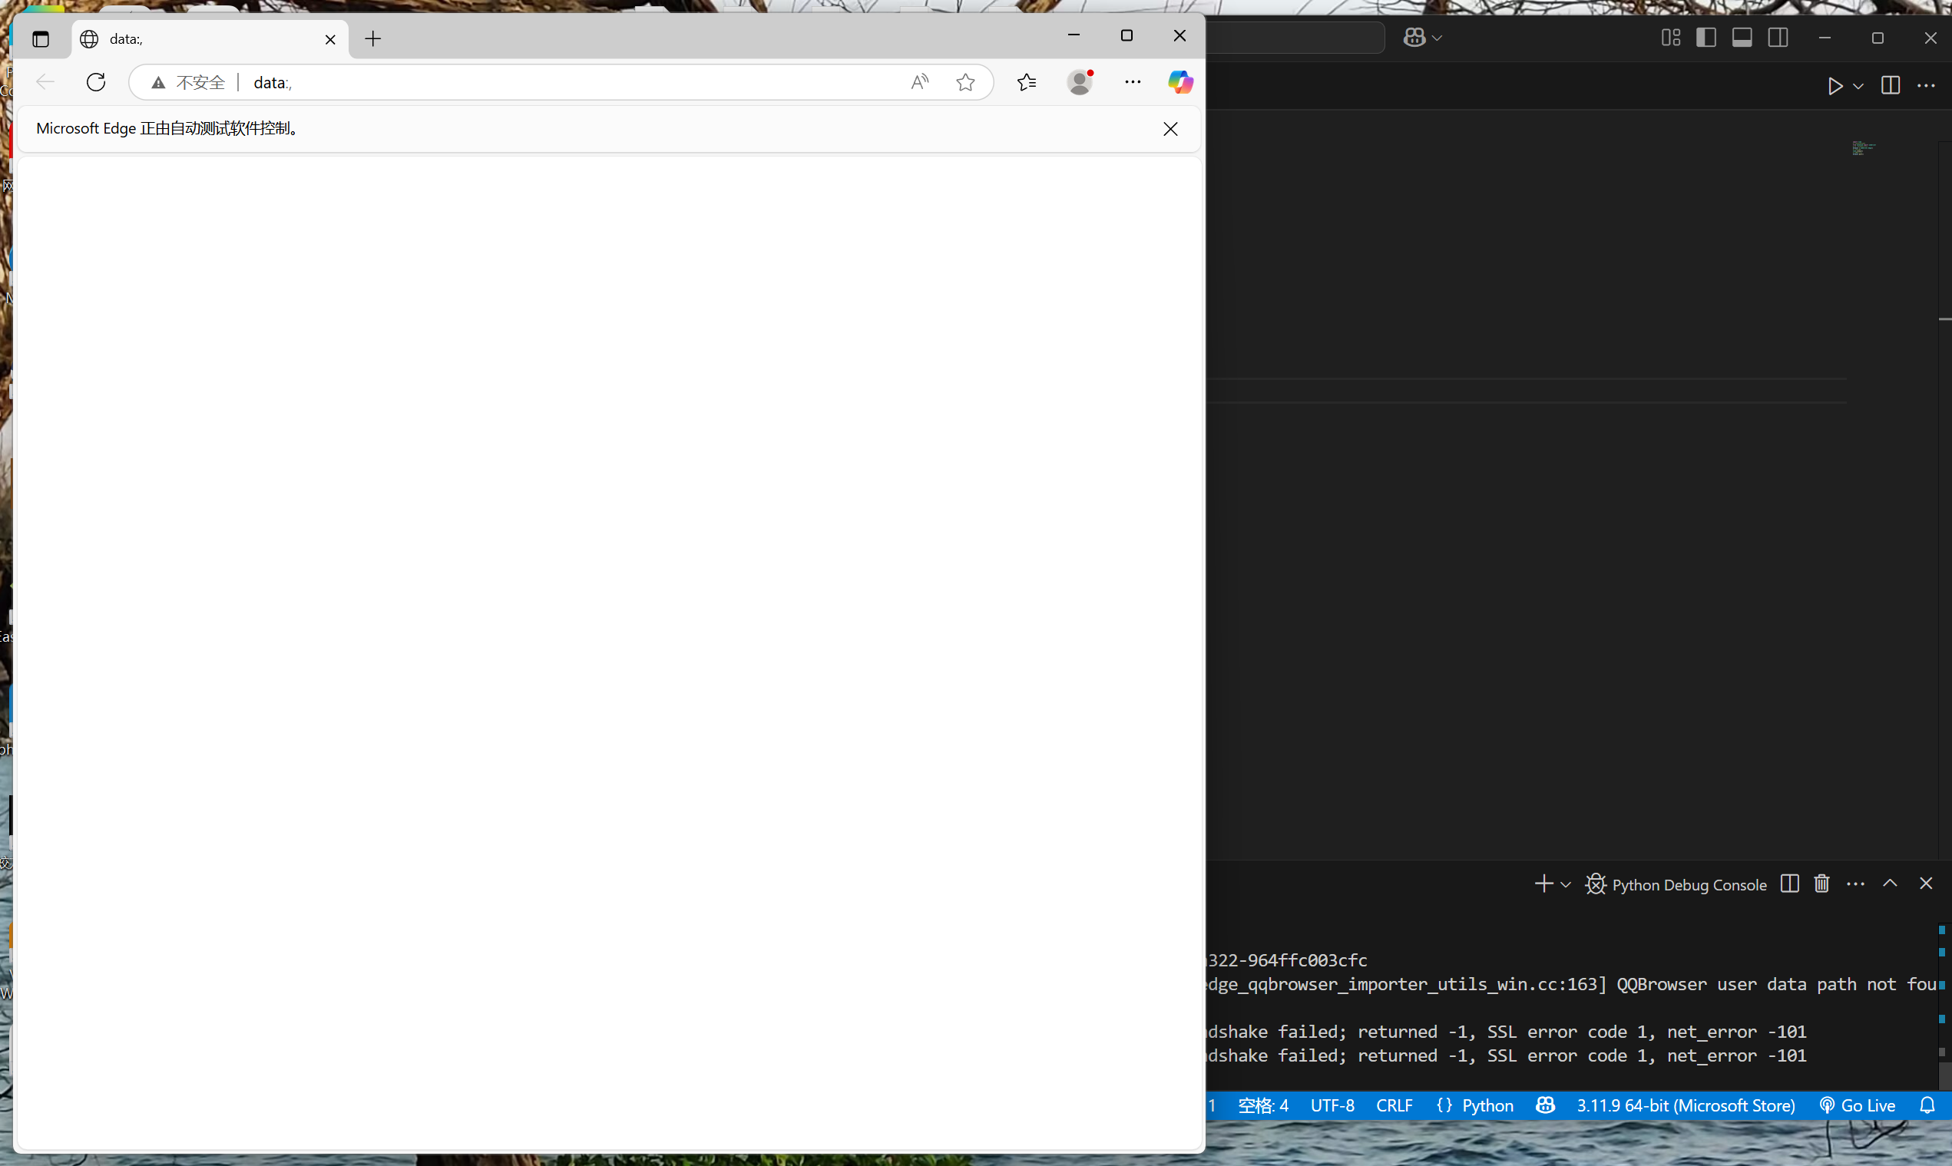Add this page to favorites star
Image resolution: width=1952 pixels, height=1166 pixels.
point(966,82)
